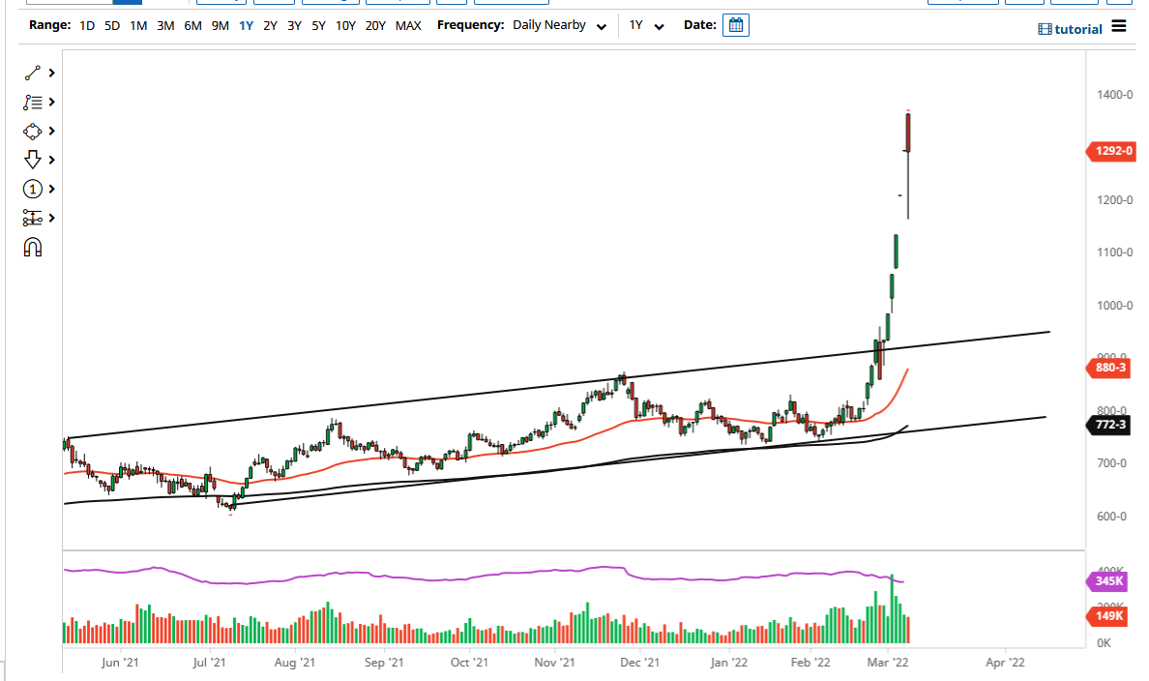Set range to 1D
The width and height of the screenshot is (1149, 681).
(86, 26)
